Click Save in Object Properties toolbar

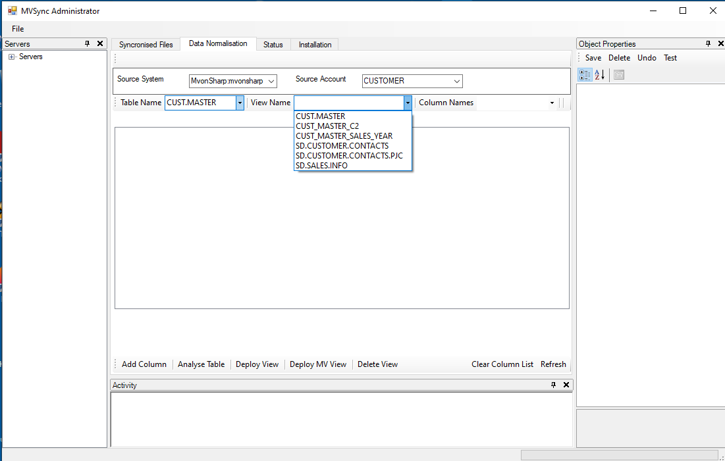pyautogui.click(x=593, y=58)
